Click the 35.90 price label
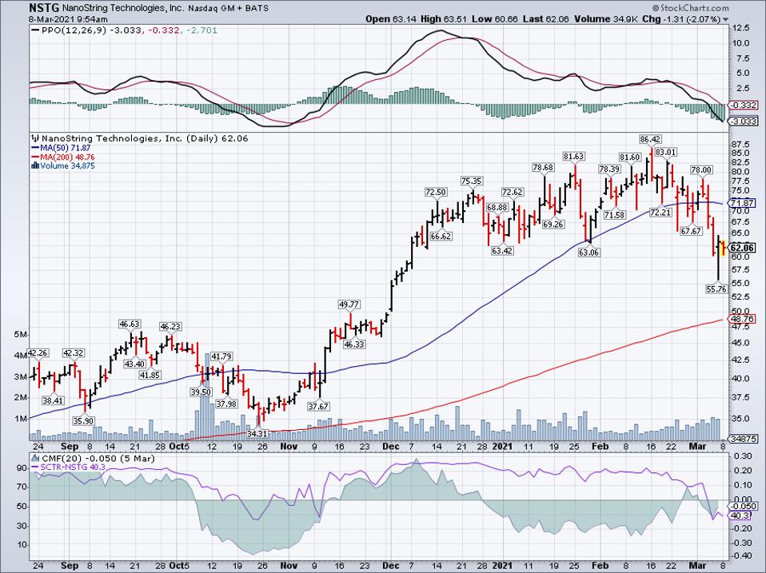This screenshot has width=766, height=573. click(x=83, y=420)
